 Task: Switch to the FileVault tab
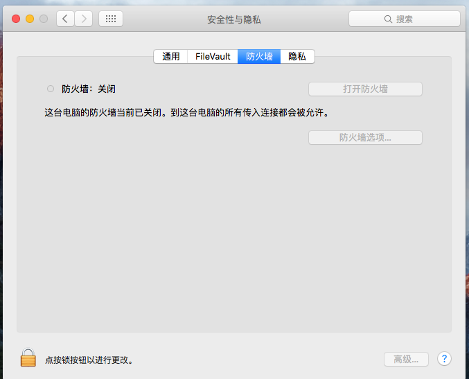click(213, 56)
